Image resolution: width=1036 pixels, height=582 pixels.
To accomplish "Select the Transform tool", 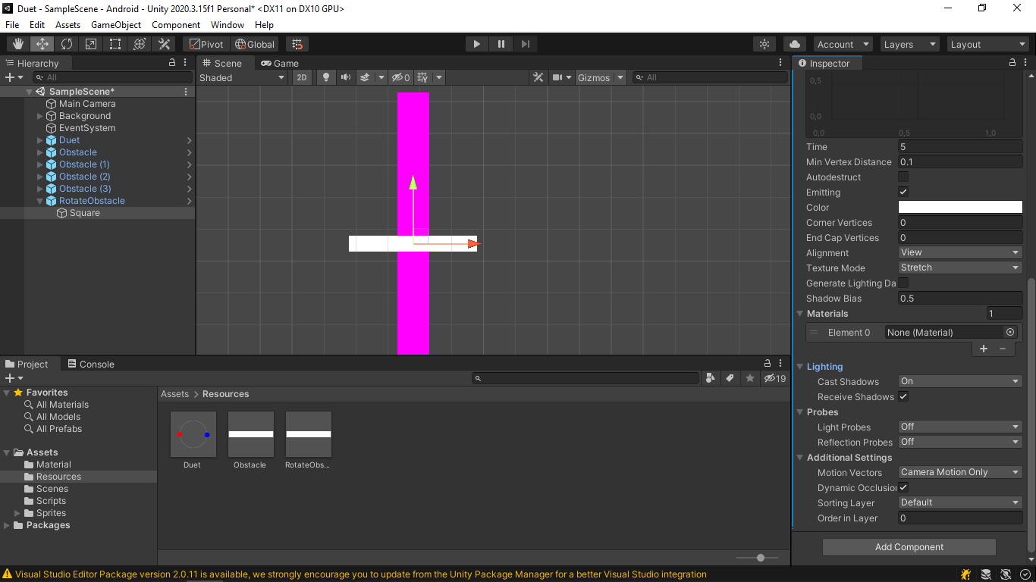I will tap(140, 44).
